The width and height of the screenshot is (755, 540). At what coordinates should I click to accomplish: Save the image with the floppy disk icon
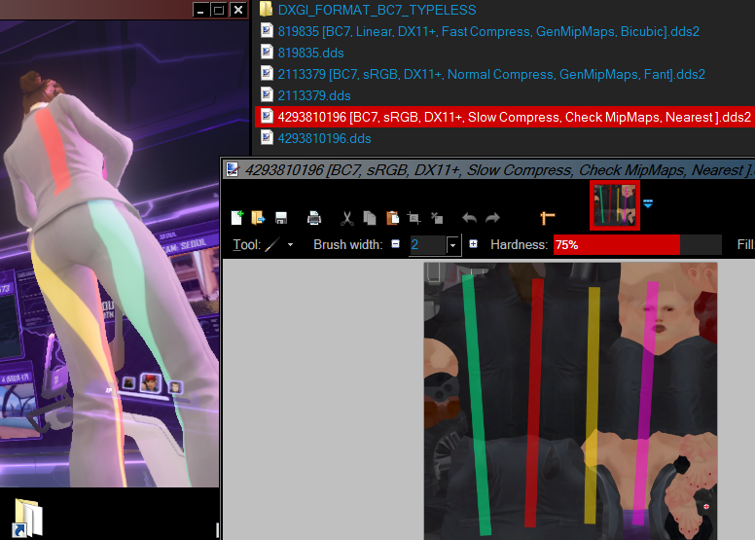[x=280, y=218]
